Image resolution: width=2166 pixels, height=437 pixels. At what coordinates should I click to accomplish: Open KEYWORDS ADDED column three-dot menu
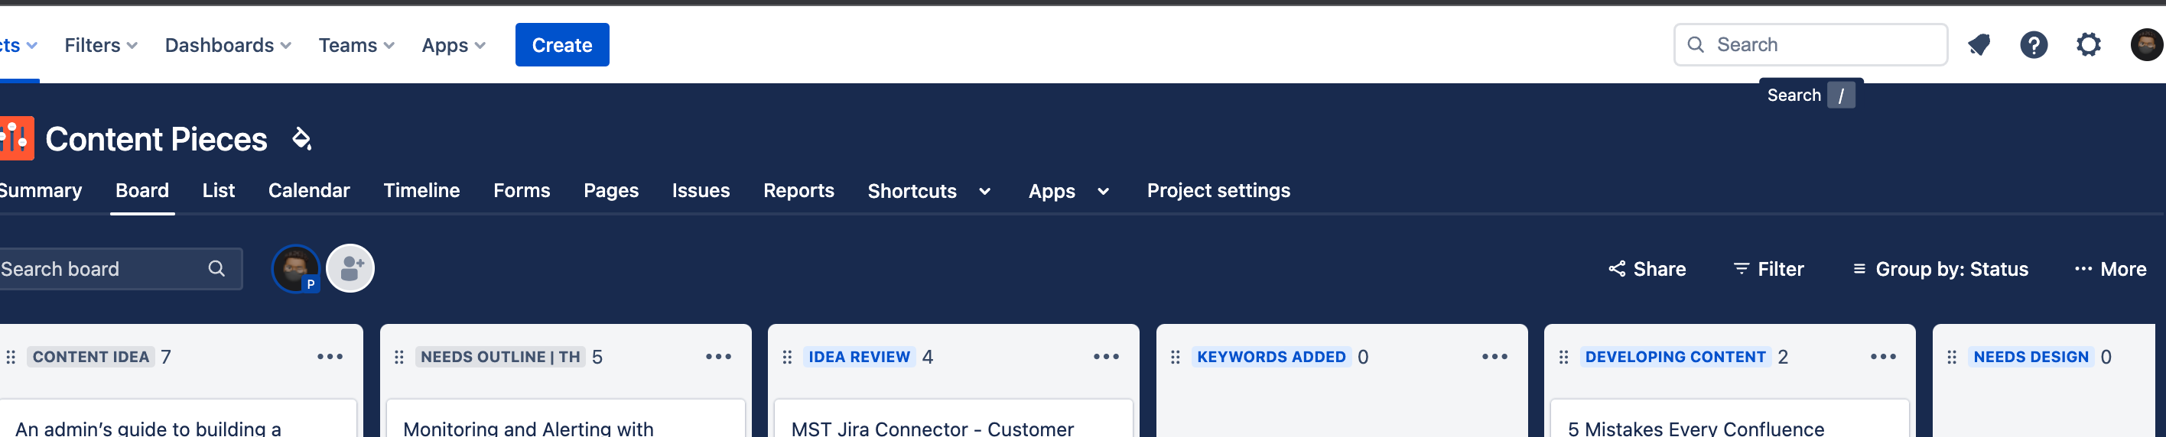[x=1494, y=358]
